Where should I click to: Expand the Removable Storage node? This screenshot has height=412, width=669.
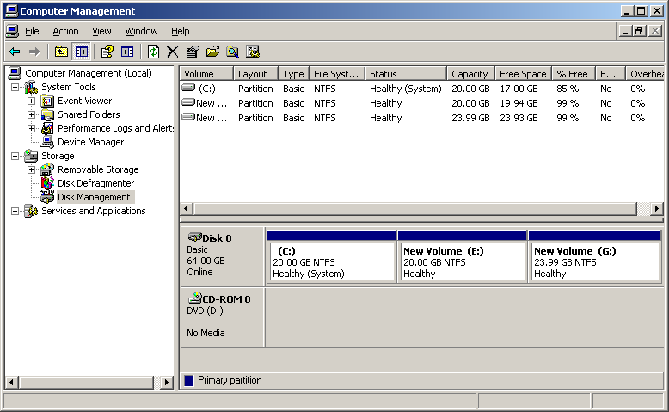click(31, 169)
